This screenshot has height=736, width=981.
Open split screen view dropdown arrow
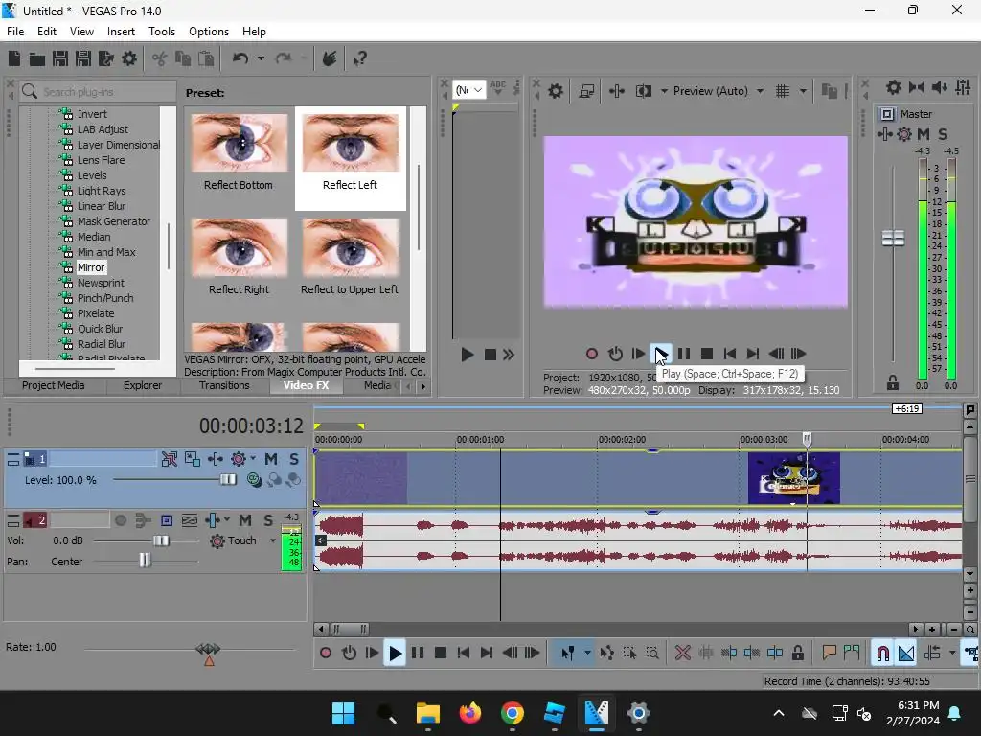click(664, 91)
